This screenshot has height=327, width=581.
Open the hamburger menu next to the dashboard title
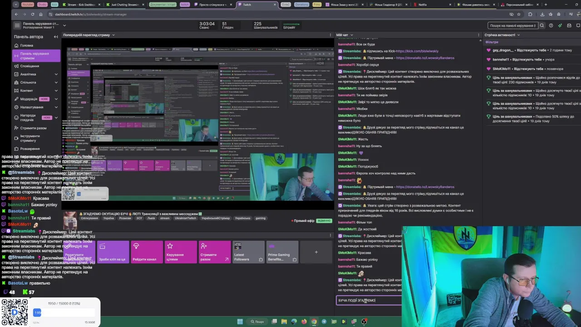pos(17,25)
